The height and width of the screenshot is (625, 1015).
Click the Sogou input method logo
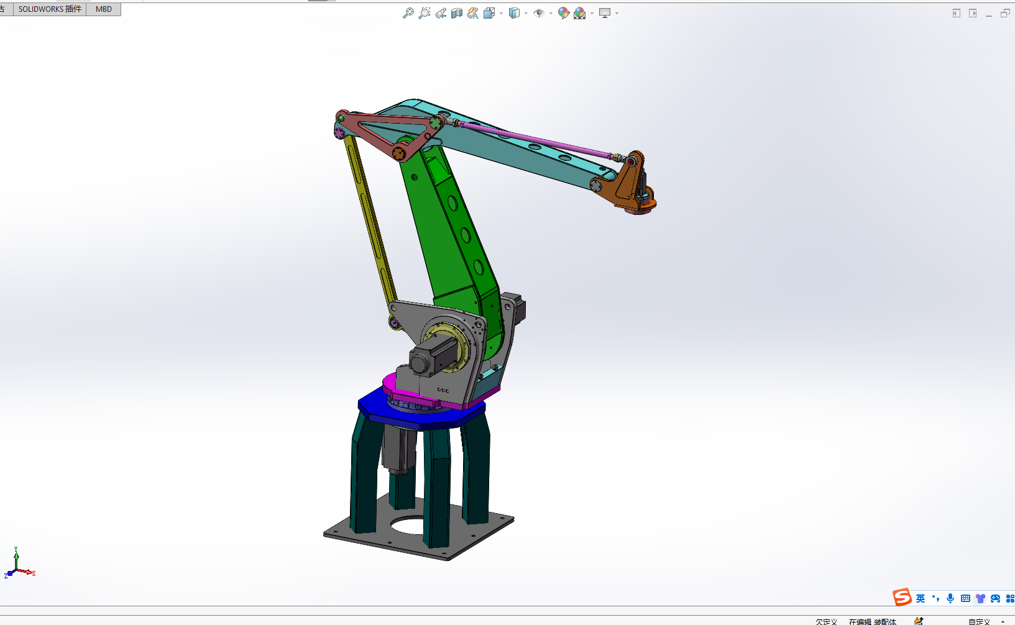tap(902, 598)
